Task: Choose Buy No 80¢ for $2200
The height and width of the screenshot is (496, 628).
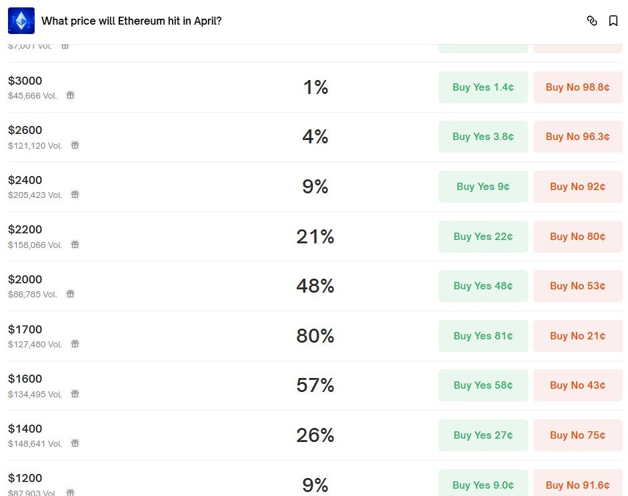Action: tap(577, 237)
